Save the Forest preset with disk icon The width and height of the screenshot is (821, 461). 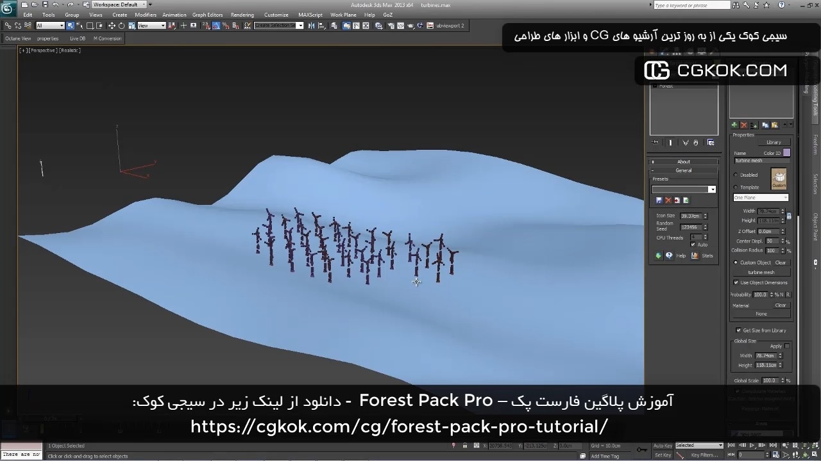click(659, 200)
